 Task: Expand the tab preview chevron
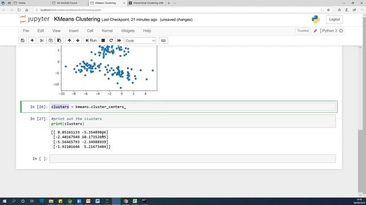[175, 3]
